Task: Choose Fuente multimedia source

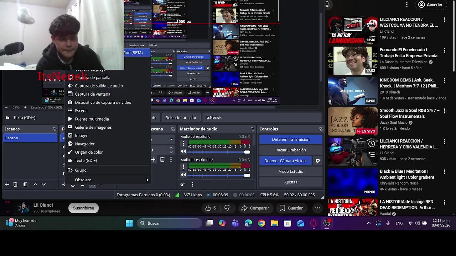Action: tap(108, 119)
